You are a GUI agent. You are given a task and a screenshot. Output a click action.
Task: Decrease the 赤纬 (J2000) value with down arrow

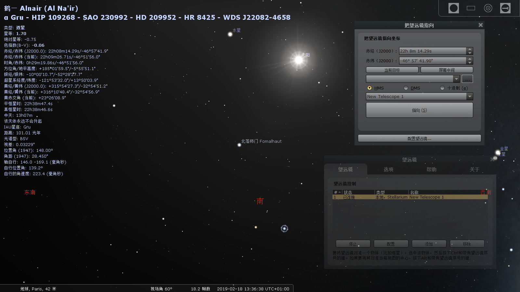[x=470, y=63]
